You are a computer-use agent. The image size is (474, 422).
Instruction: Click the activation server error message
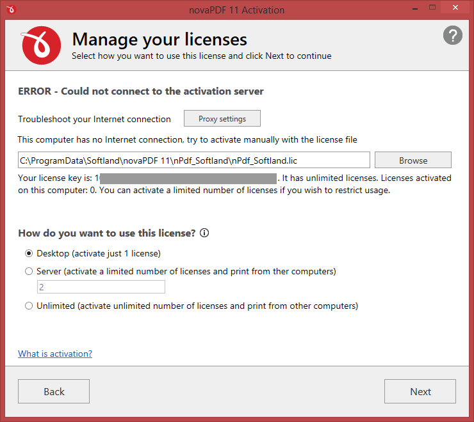point(141,91)
